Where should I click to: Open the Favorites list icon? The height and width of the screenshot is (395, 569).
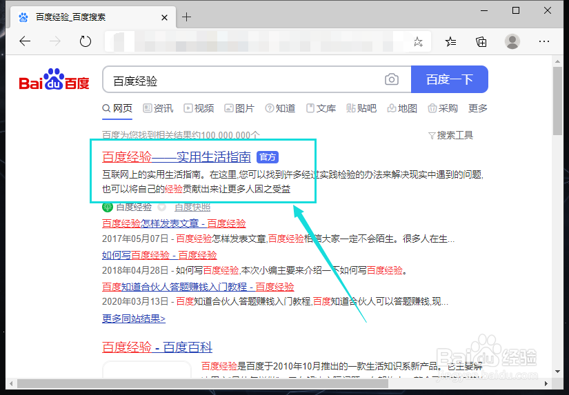[x=450, y=42]
